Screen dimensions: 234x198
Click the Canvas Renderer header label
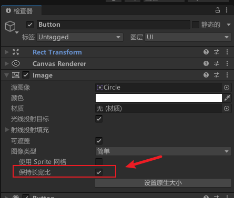point(59,64)
